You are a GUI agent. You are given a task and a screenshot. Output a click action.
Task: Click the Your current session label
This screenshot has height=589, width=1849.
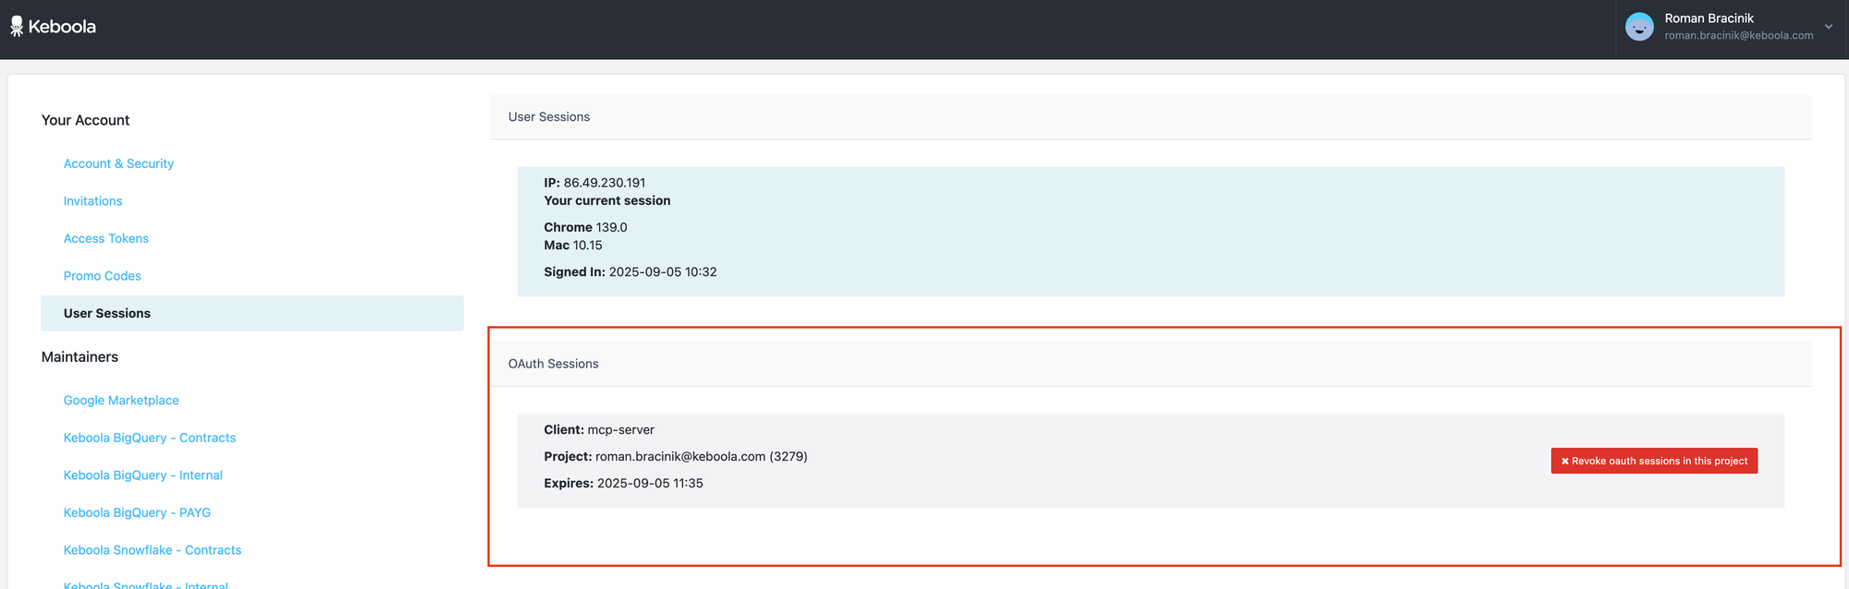click(x=607, y=200)
